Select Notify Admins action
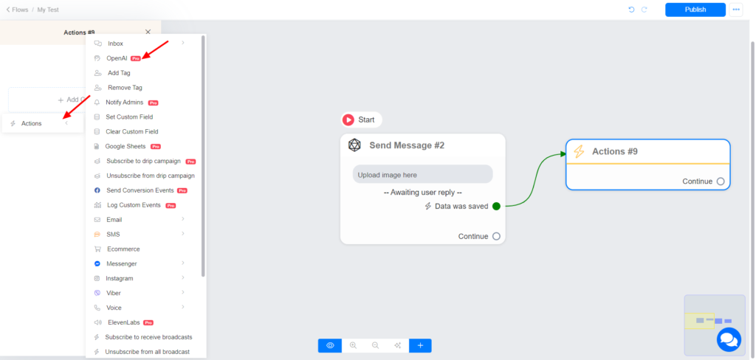Screen dimensions: 756x360 click(124, 102)
